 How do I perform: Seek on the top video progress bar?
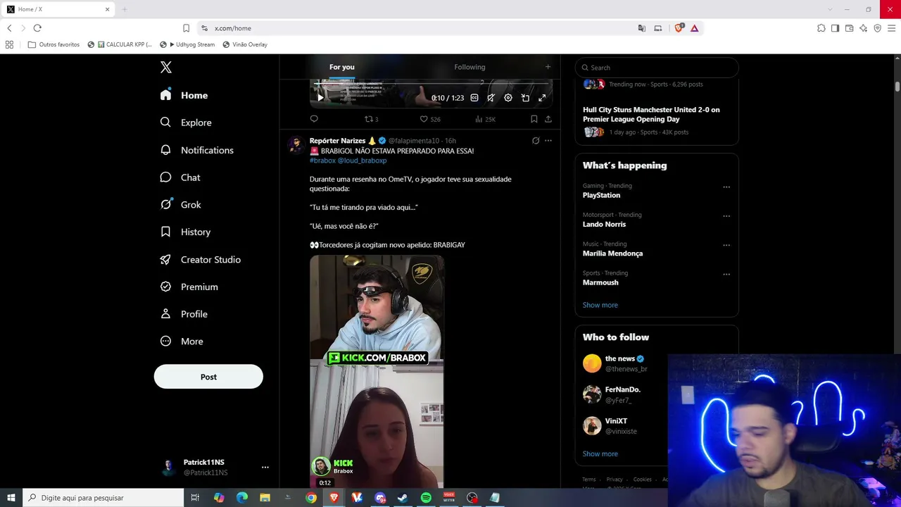(432, 83)
